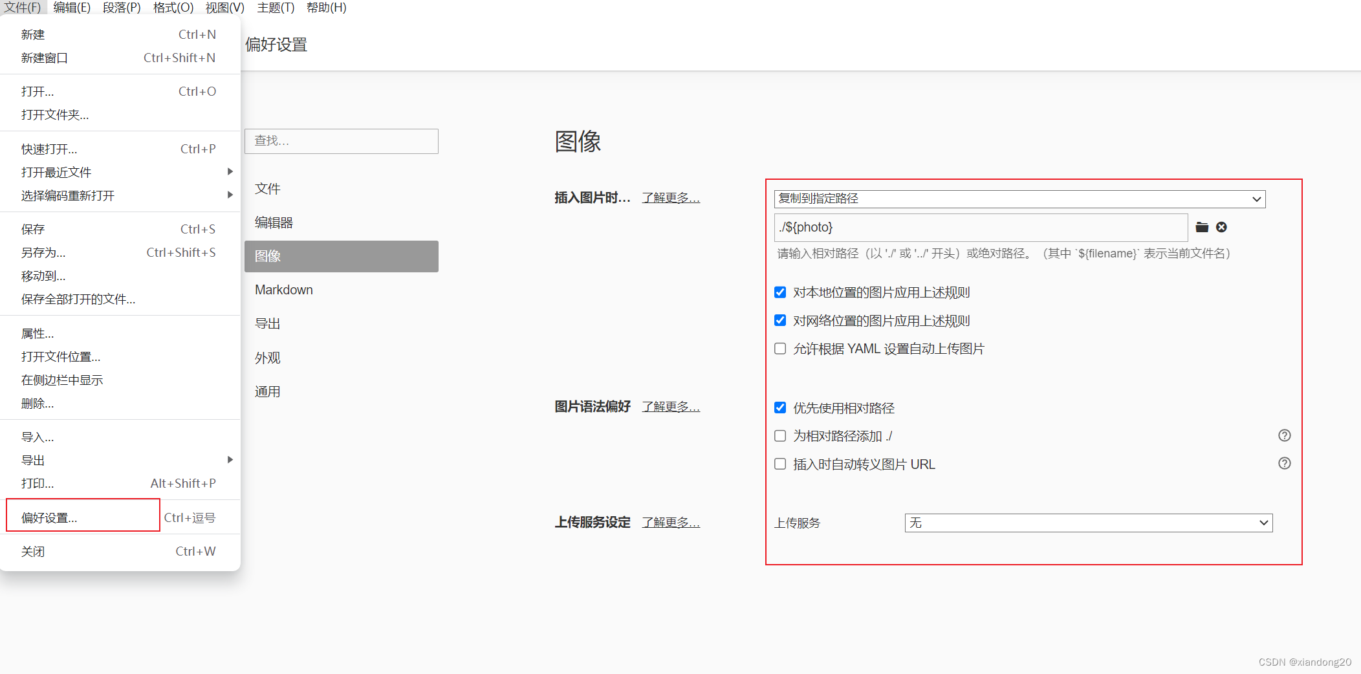The image size is (1361, 674).
Task: Choose 保存全部打开的文件... menu entry
Action: [120, 299]
